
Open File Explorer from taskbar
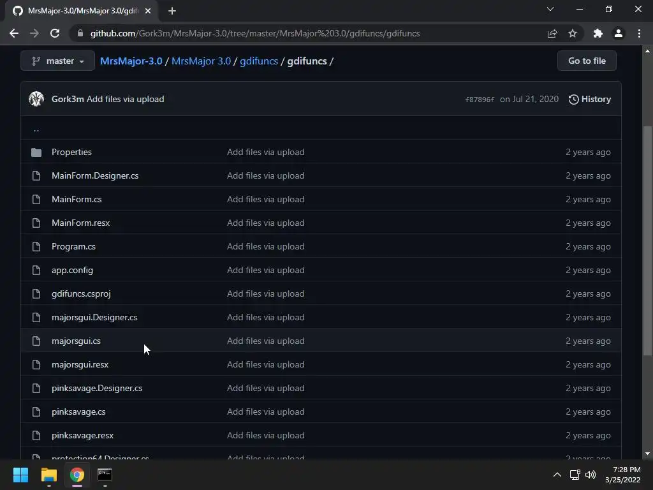pos(48,475)
